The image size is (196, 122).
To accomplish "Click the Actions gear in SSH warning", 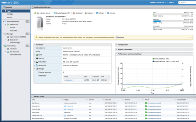I will 117,37.
